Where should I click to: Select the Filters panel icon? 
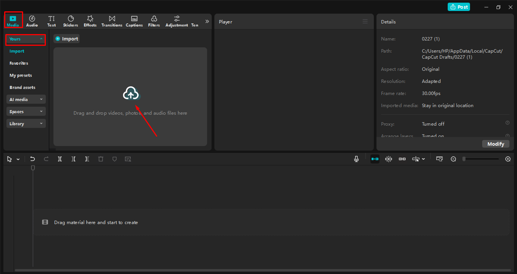coord(154,21)
